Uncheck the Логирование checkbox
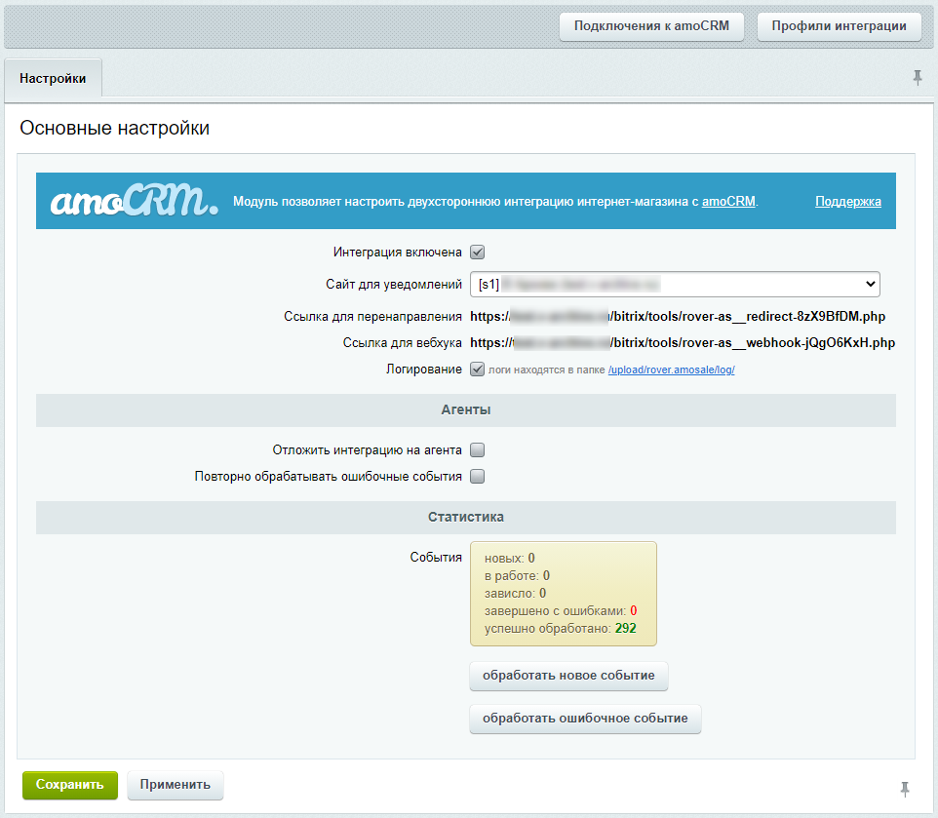 point(477,370)
